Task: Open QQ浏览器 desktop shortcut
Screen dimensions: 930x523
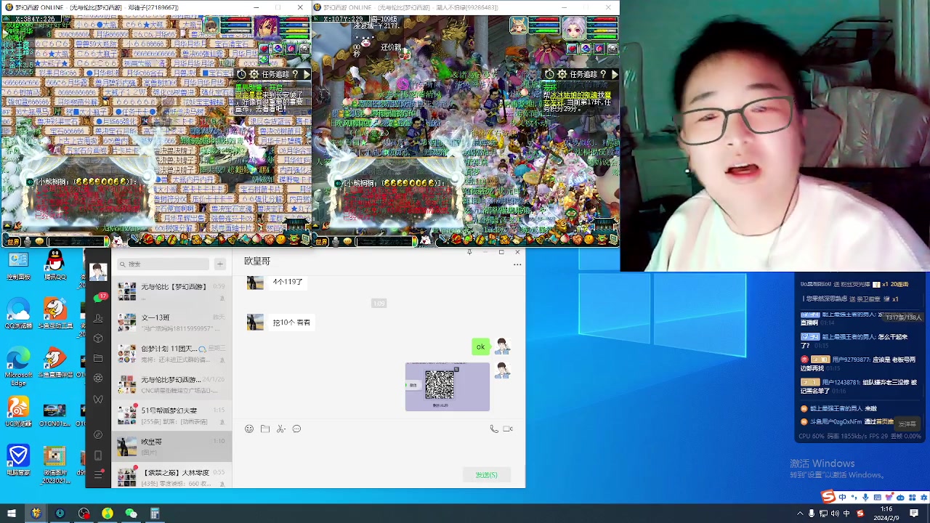Action: [18, 314]
